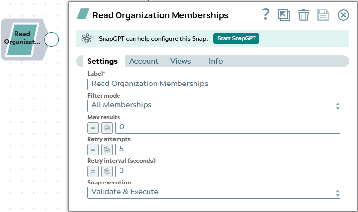
Task: Toggle expression mode for Retry attempts
Action: pyautogui.click(x=93, y=150)
